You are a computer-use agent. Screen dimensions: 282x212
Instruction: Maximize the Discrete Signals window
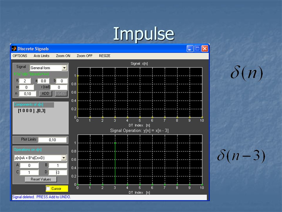pyautogui.click(x=197, y=49)
